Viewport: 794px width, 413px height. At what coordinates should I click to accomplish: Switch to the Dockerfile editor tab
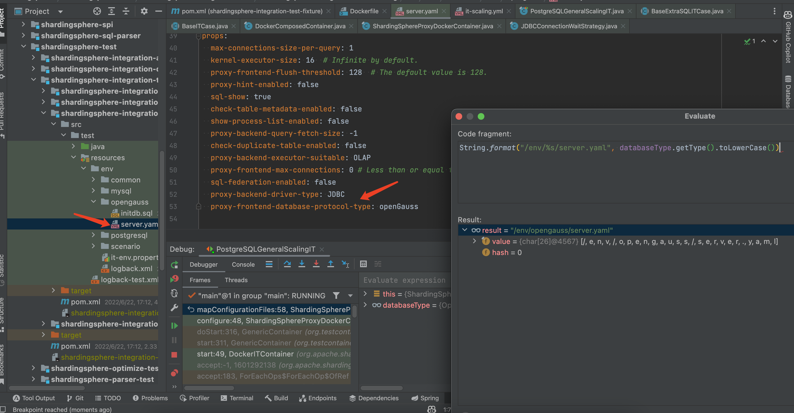(x=364, y=11)
